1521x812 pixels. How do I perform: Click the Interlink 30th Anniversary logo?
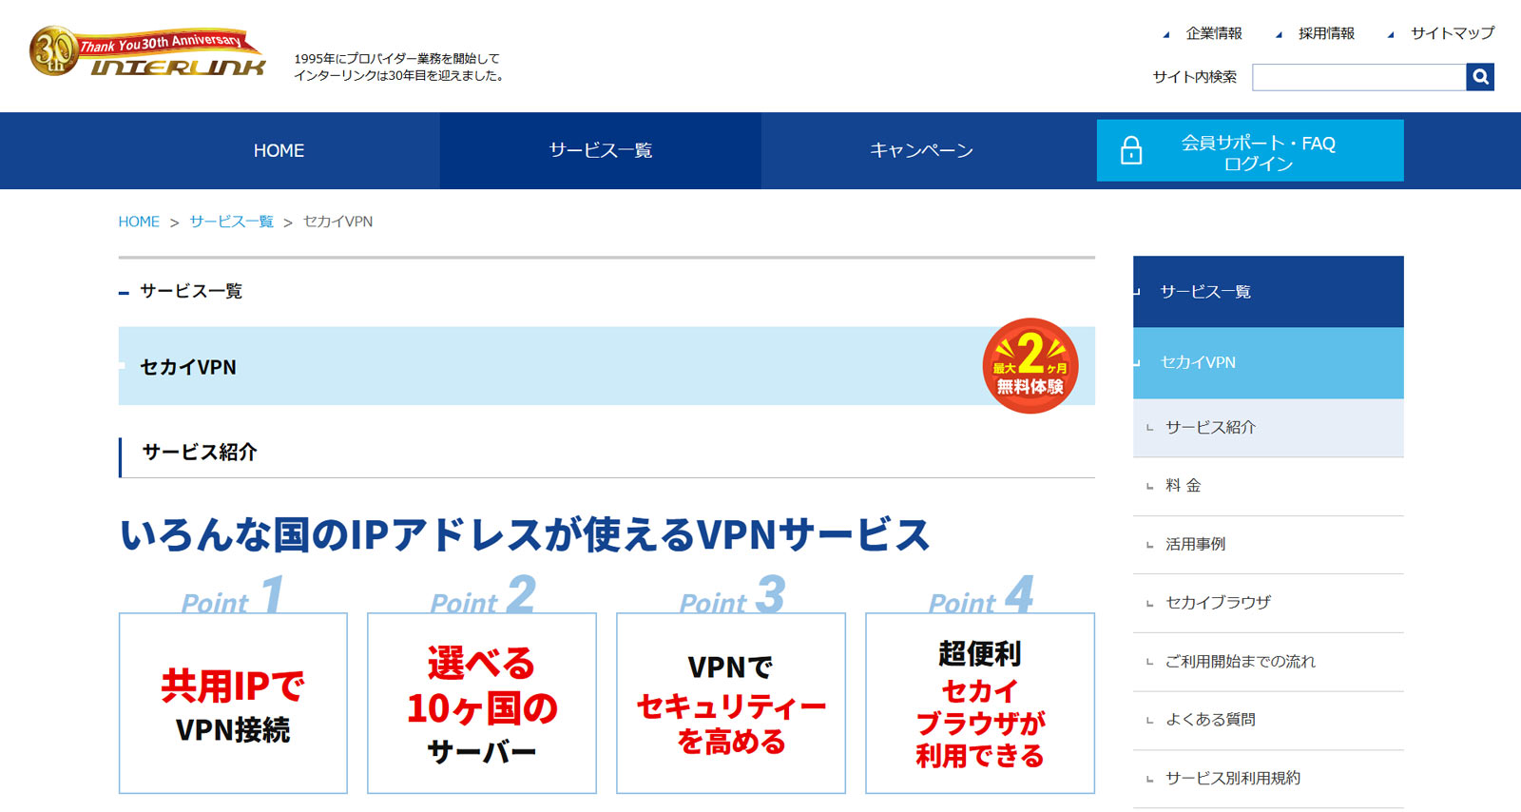click(x=147, y=53)
